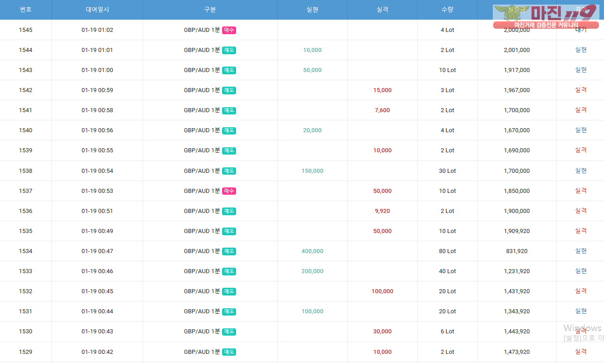
Task: Click the 매도 badge in row 1541
Action: click(229, 110)
